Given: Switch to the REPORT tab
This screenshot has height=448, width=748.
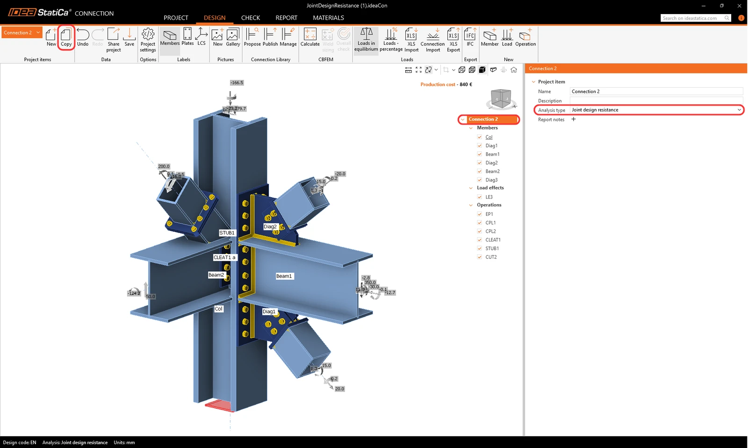Looking at the screenshot, I should 287,18.
